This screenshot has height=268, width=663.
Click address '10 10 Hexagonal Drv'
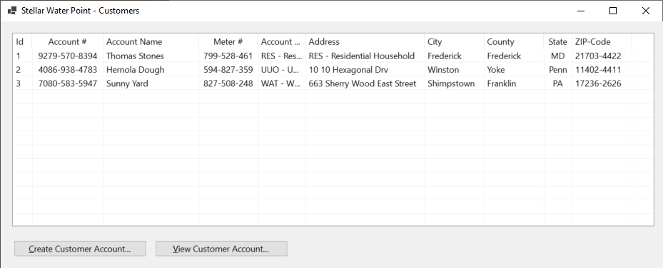pos(348,70)
